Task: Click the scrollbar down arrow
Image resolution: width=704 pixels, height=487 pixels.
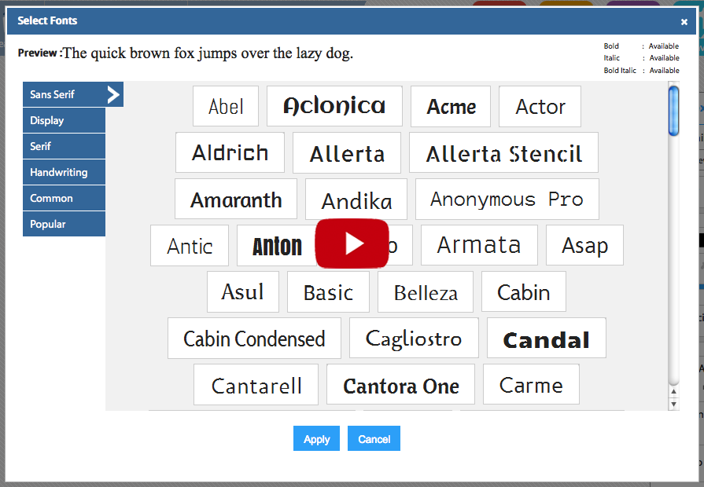Action: point(673,404)
